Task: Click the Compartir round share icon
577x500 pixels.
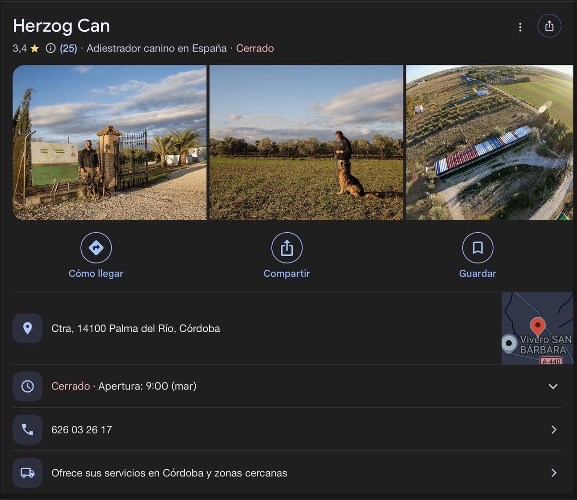Action: [287, 248]
